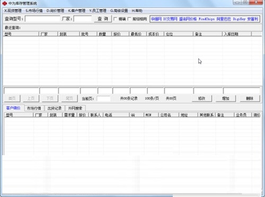Click the 成本价 column header
265x197 pixels.
[155, 34]
